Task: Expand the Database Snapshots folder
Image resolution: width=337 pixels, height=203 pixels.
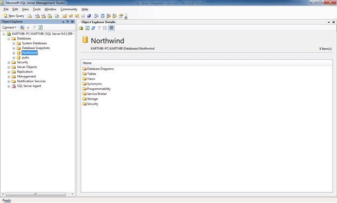Action: click(14, 48)
